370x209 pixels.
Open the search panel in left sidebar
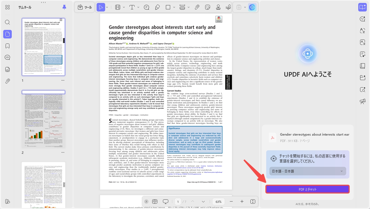(7, 22)
